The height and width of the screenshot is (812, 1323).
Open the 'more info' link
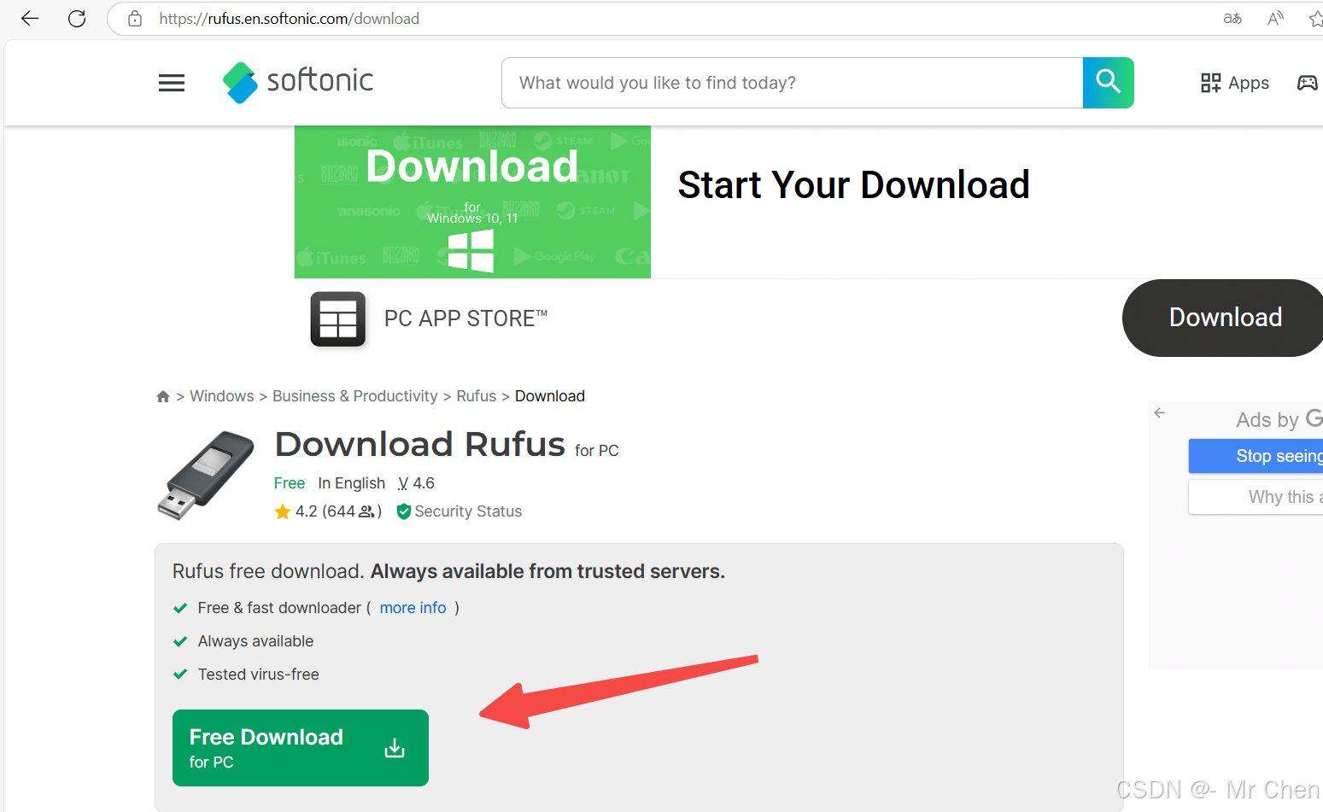413,608
